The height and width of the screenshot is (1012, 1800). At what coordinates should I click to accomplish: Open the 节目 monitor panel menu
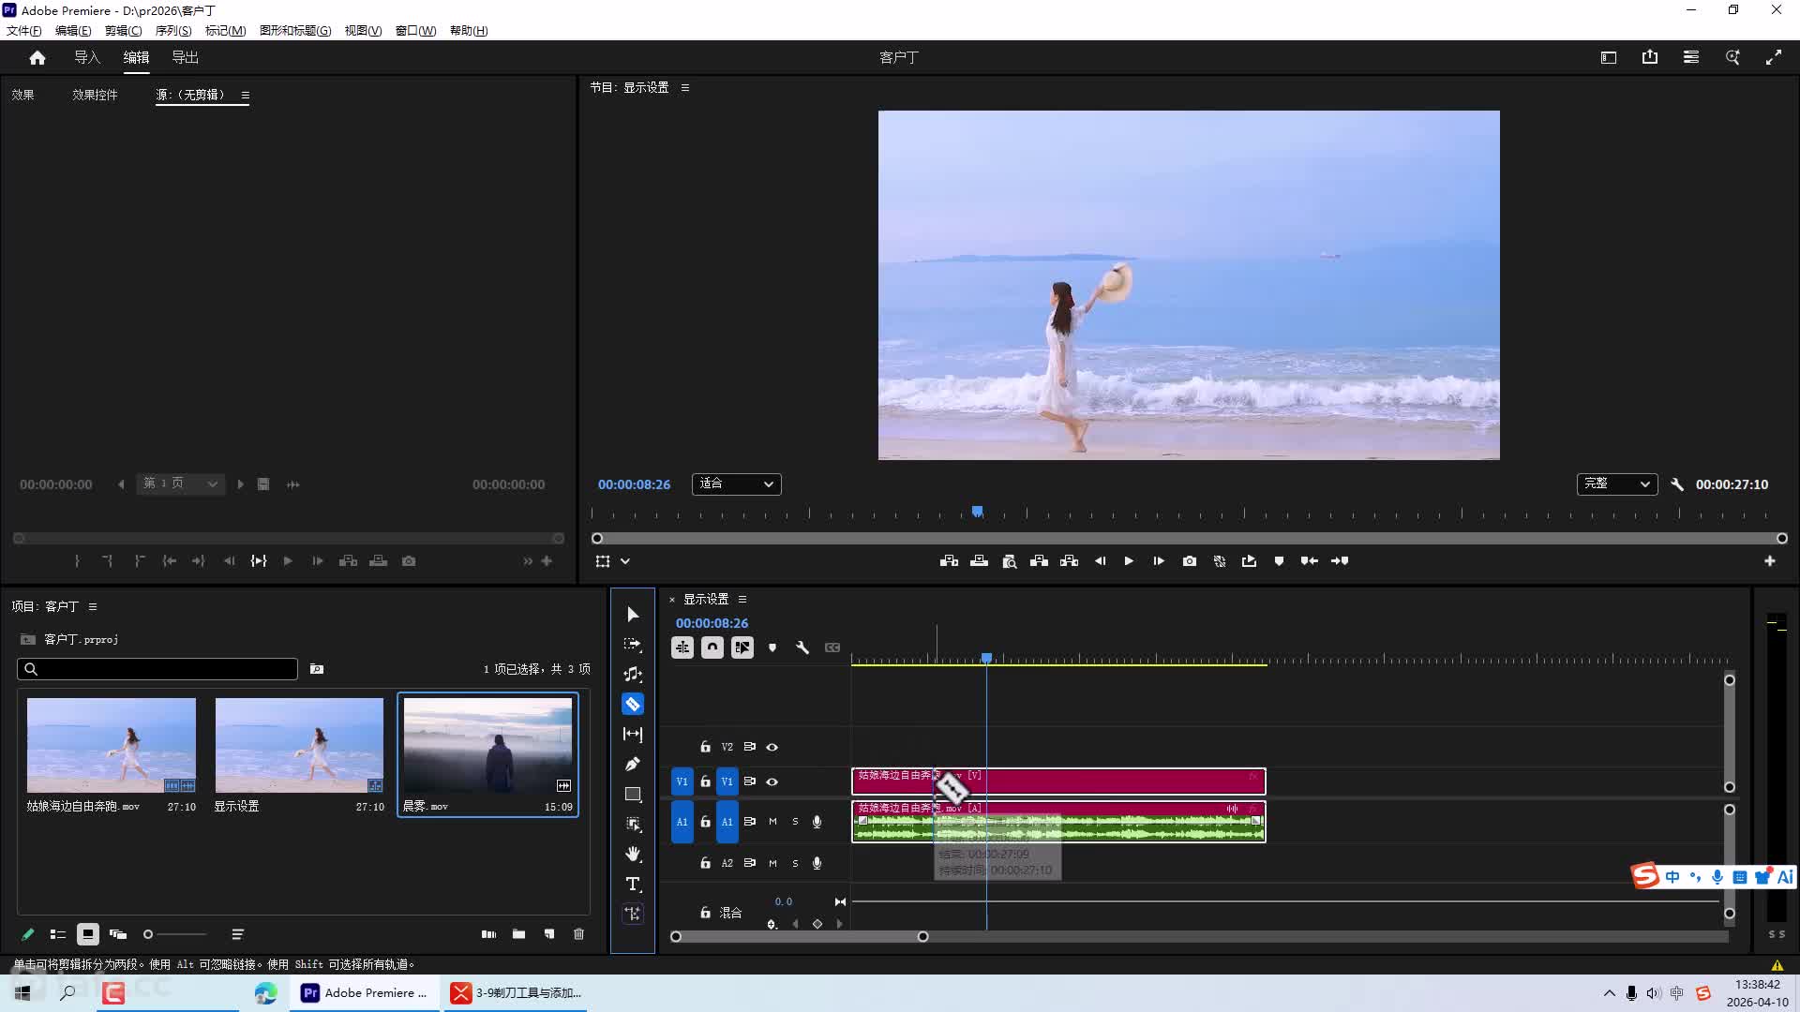pos(685,87)
